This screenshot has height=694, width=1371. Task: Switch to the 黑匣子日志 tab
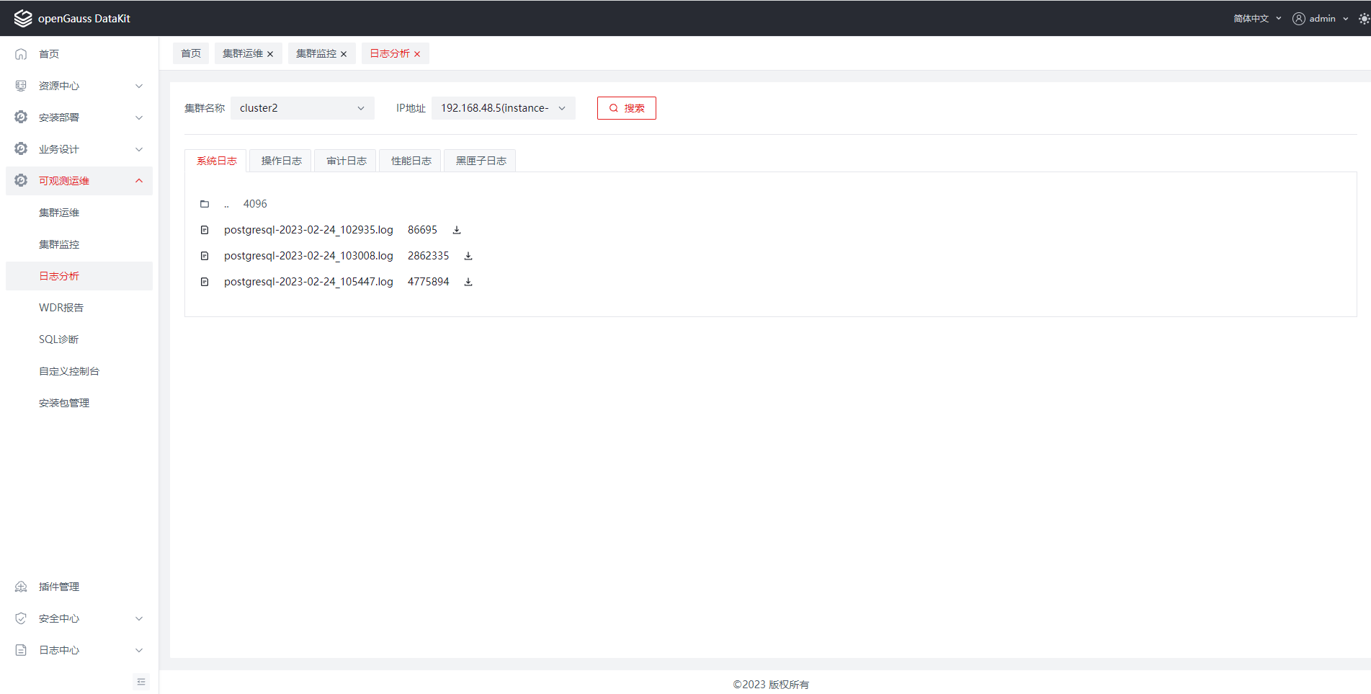click(481, 161)
